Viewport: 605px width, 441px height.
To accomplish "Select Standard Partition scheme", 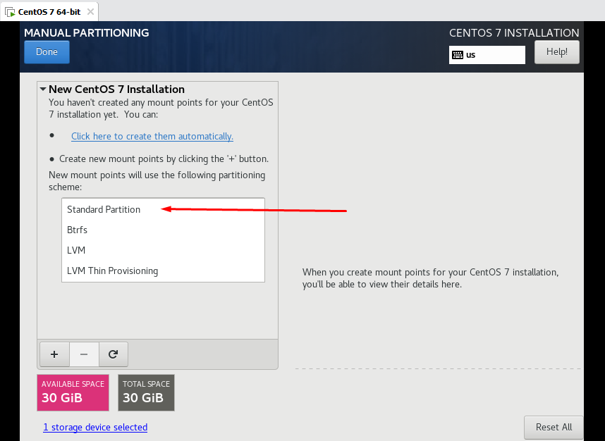I will click(x=163, y=209).
